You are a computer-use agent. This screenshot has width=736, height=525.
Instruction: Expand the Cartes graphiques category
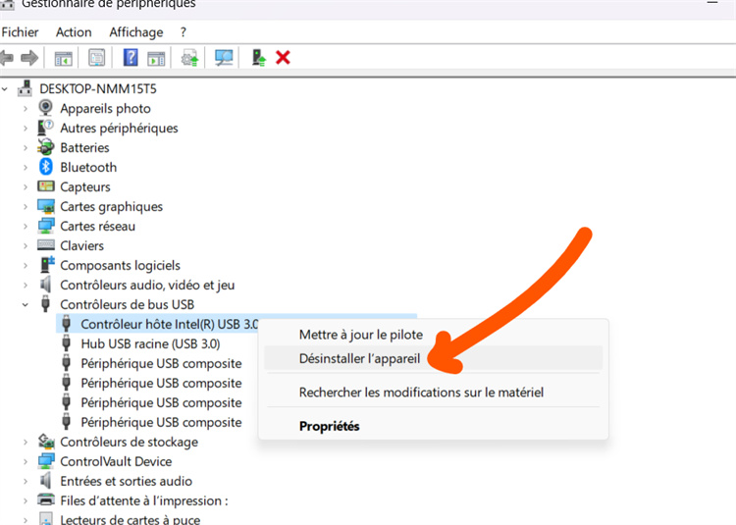pos(26,207)
